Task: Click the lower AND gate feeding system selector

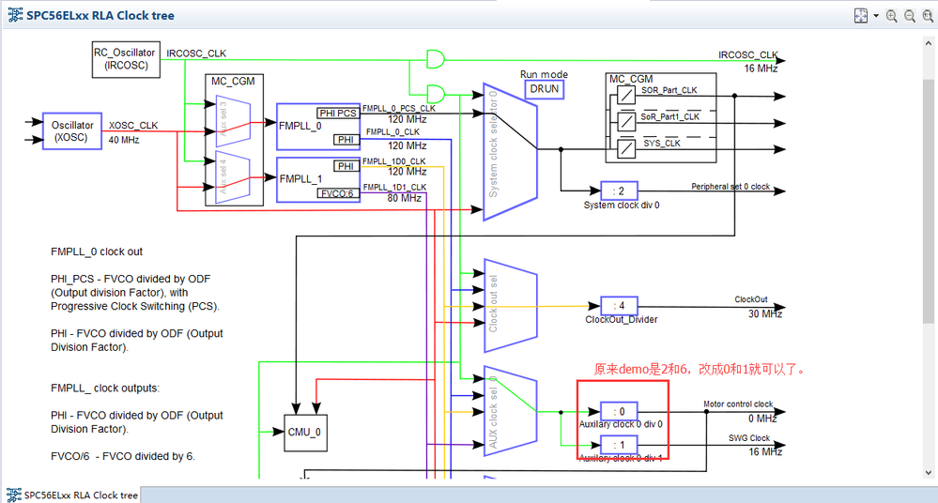Action: coord(435,94)
